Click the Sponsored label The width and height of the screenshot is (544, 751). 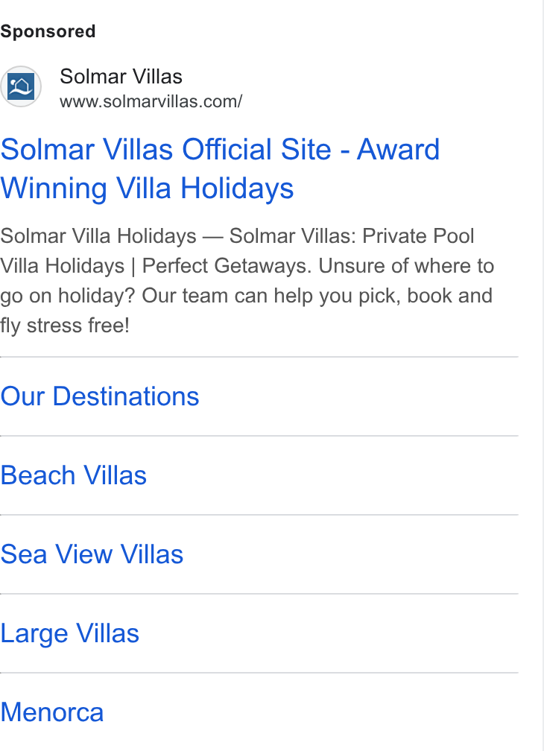[x=48, y=31]
